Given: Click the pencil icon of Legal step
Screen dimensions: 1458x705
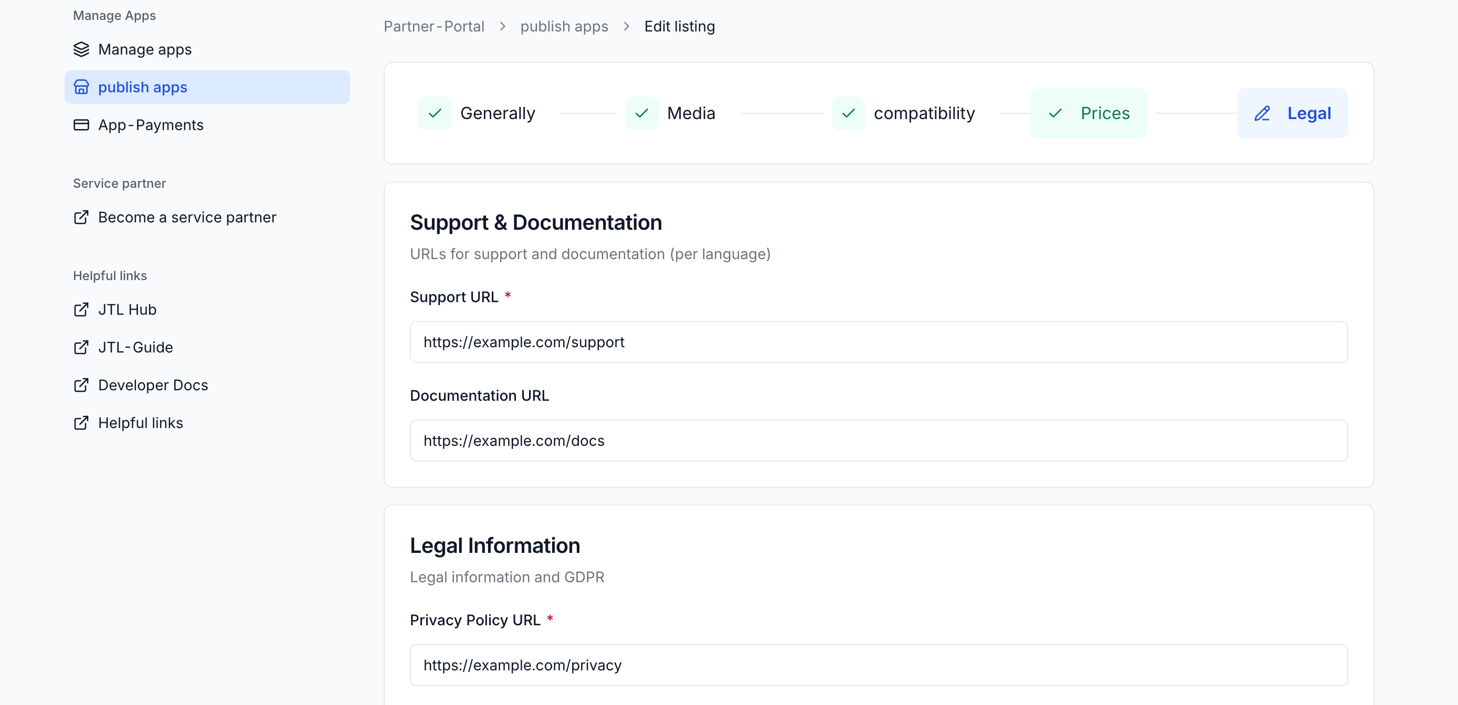Looking at the screenshot, I should click(1262, 113).
